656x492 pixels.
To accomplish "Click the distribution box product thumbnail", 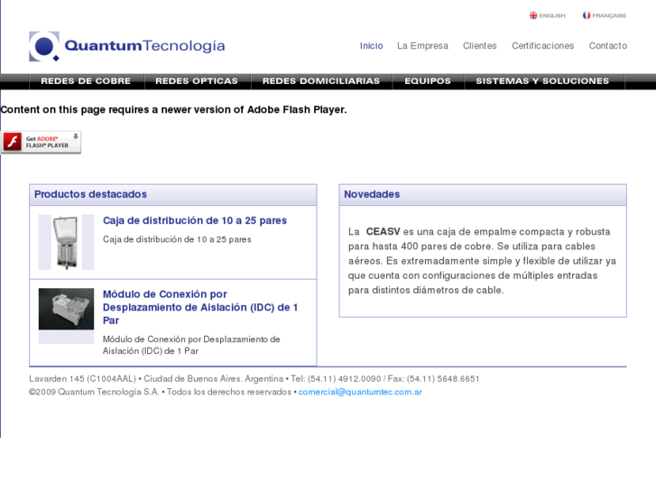I will coord(66,242).
